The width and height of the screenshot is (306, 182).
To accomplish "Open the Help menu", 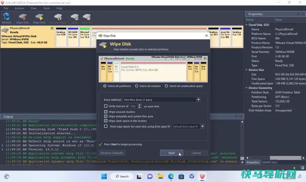I will pos(59,8).
